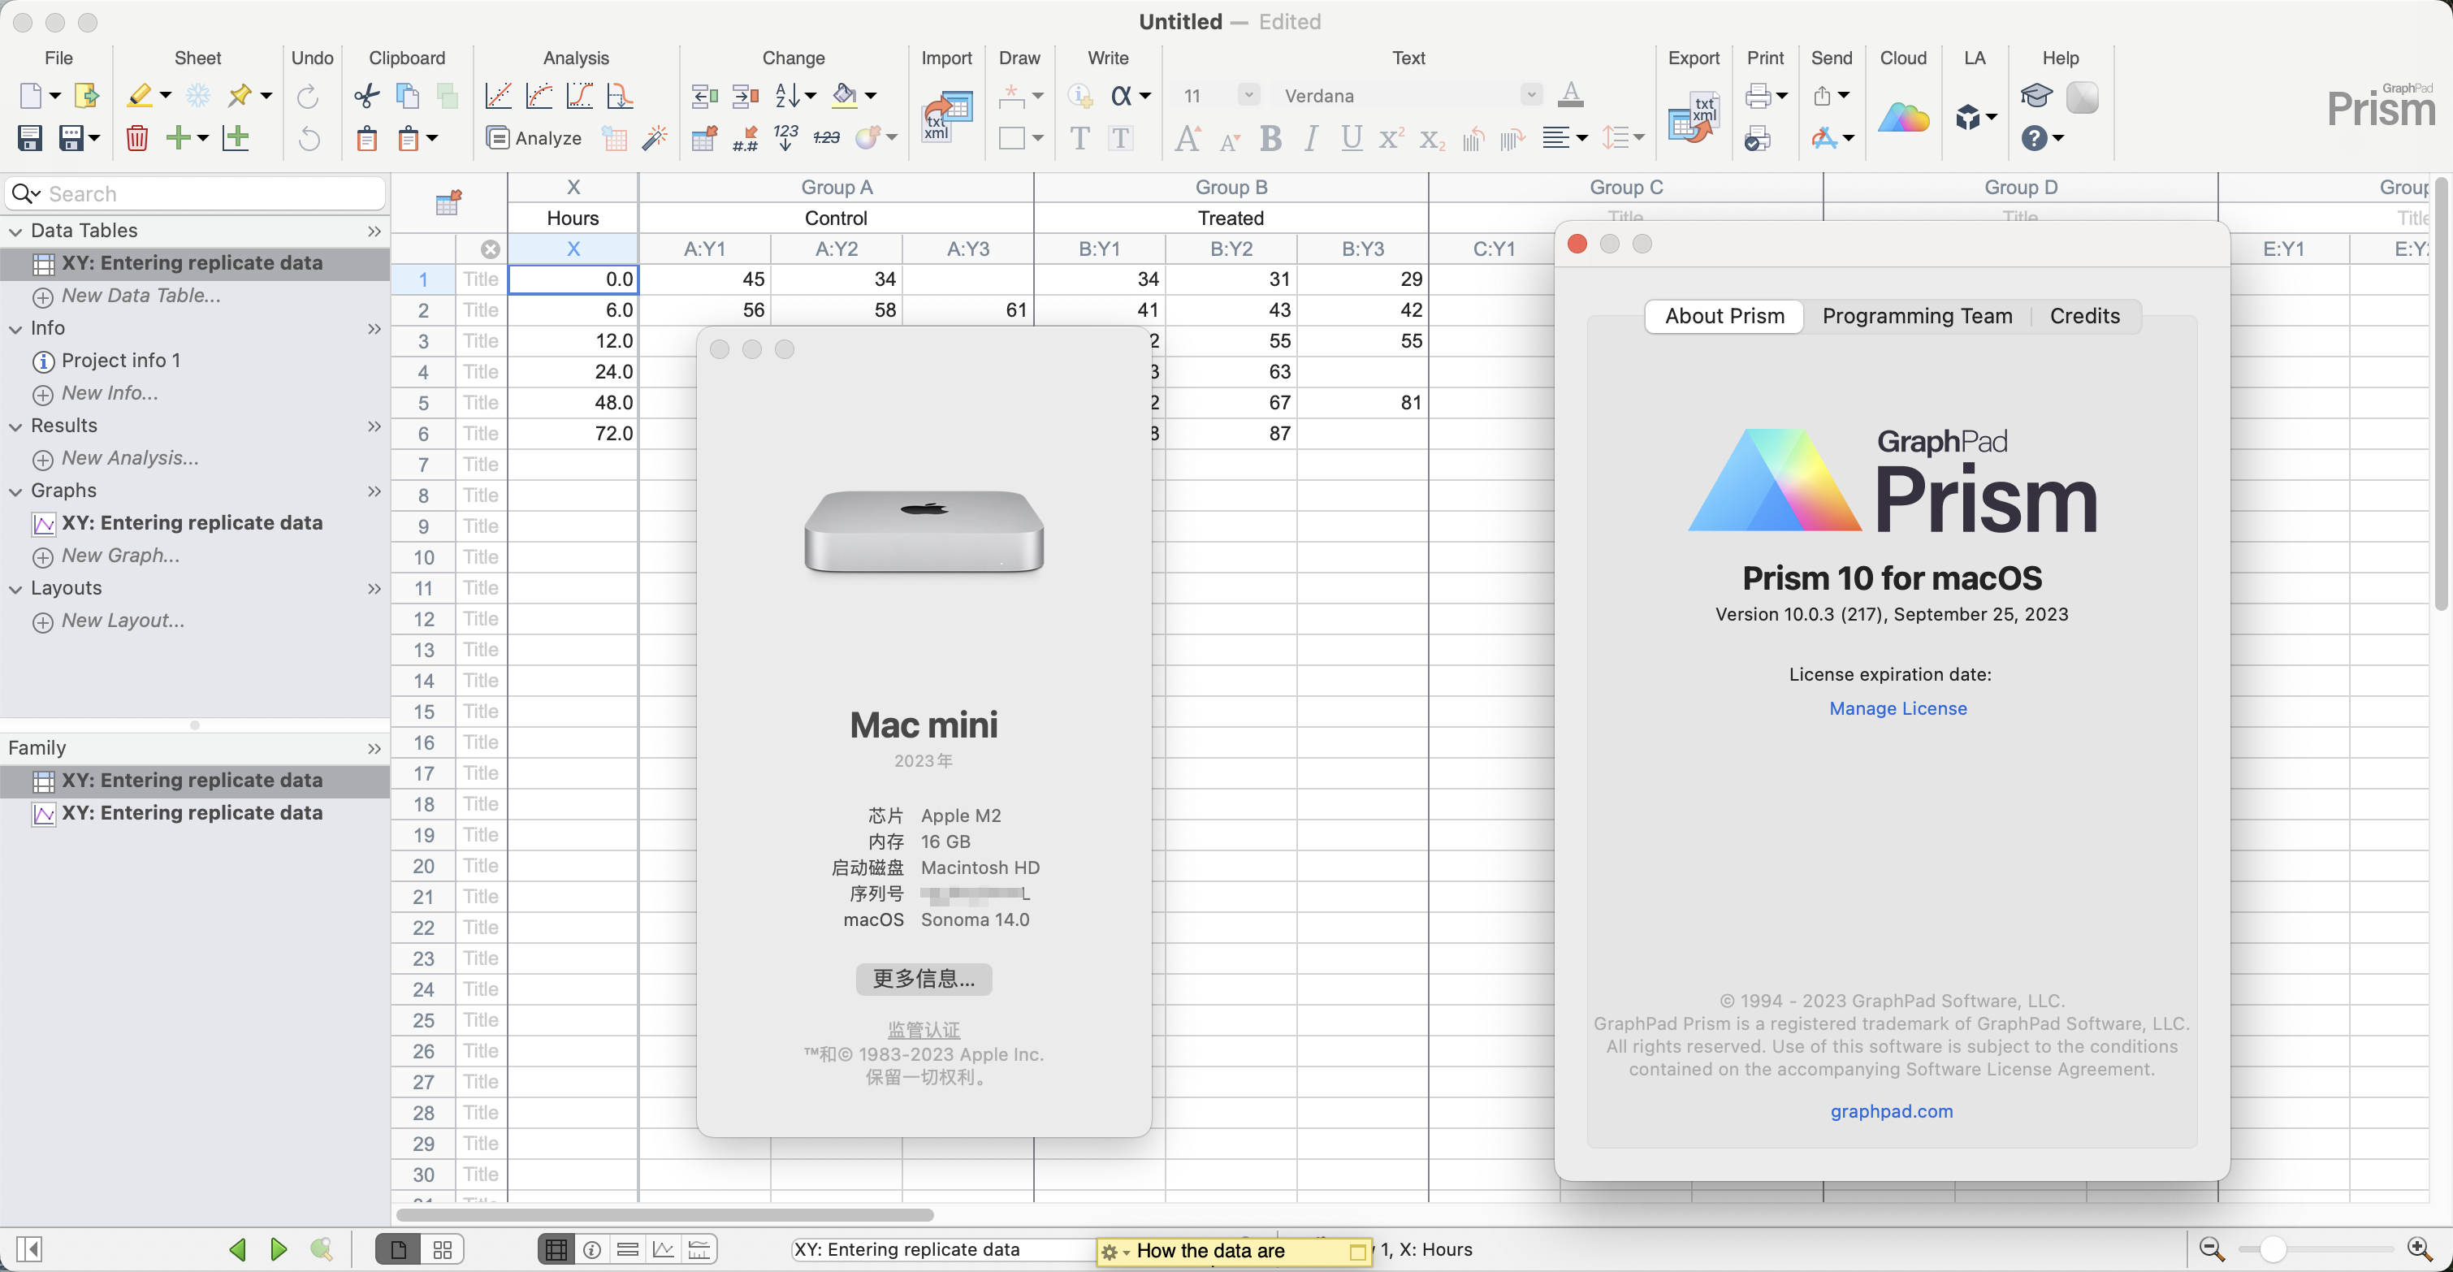This screenshot has width=2453, height=1272.
Task: Collapse the Graphs section
Action: (16, 491)
